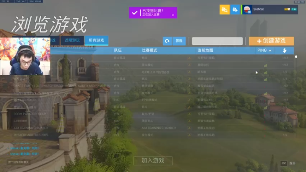This screenshot has width=306, height=172.
Task: Focus the game search input field
Action: coord(217,41)
